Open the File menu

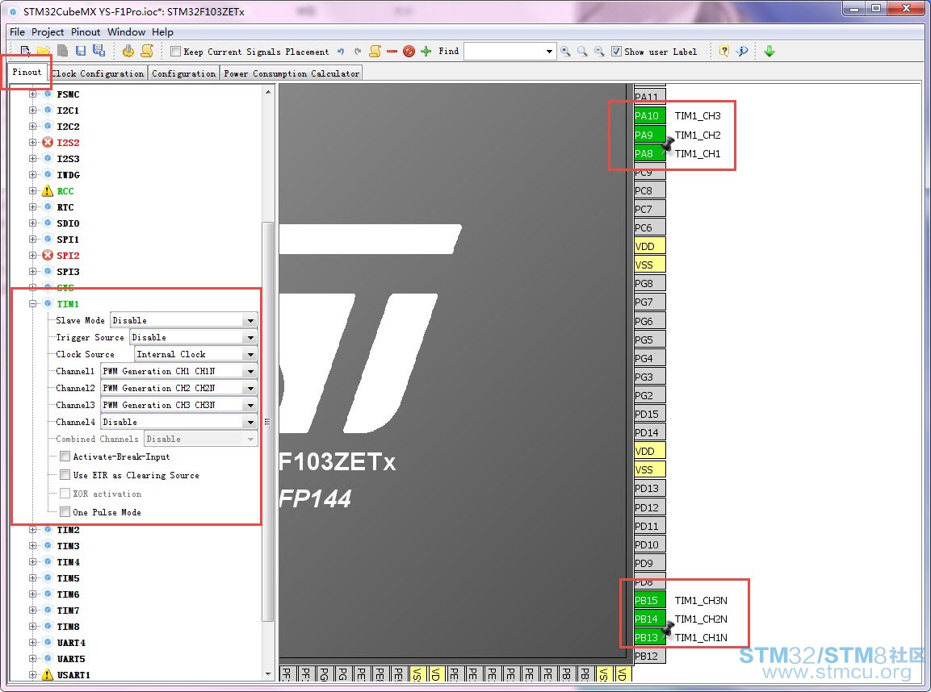pos(17,32)
